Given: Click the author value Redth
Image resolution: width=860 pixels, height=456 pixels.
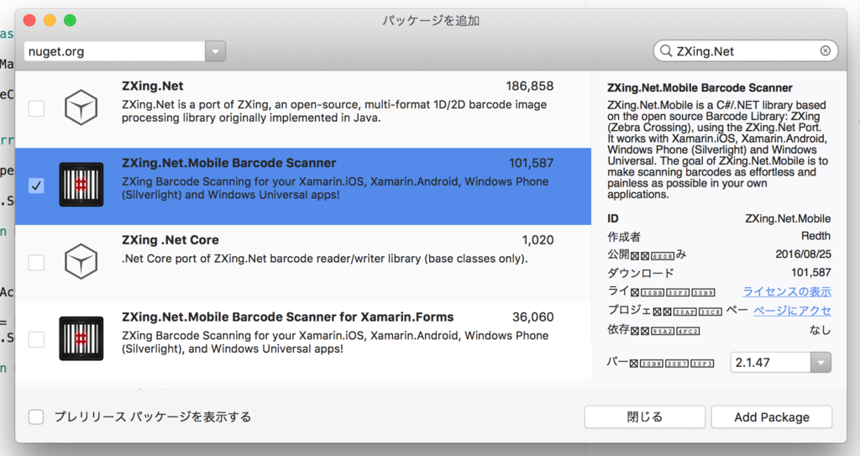Looking at the screenshot, I should 815,236.
